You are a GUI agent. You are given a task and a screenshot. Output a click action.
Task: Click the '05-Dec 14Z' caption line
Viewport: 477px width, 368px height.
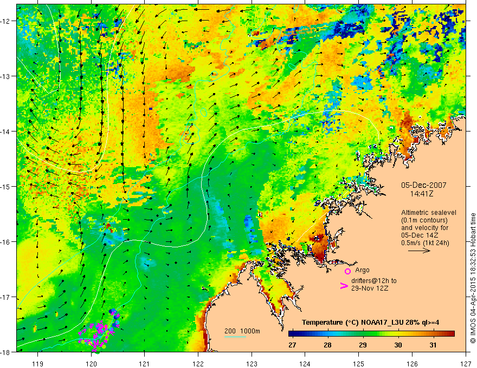tap(420, 235)
